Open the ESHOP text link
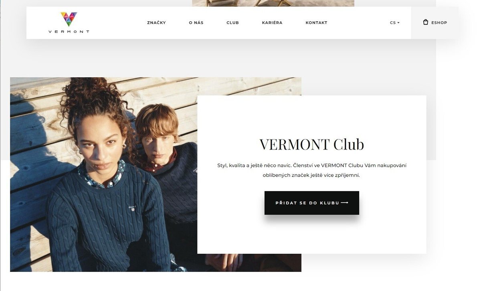Viewport: 481px width, 291px height. (x=439, y=23)
